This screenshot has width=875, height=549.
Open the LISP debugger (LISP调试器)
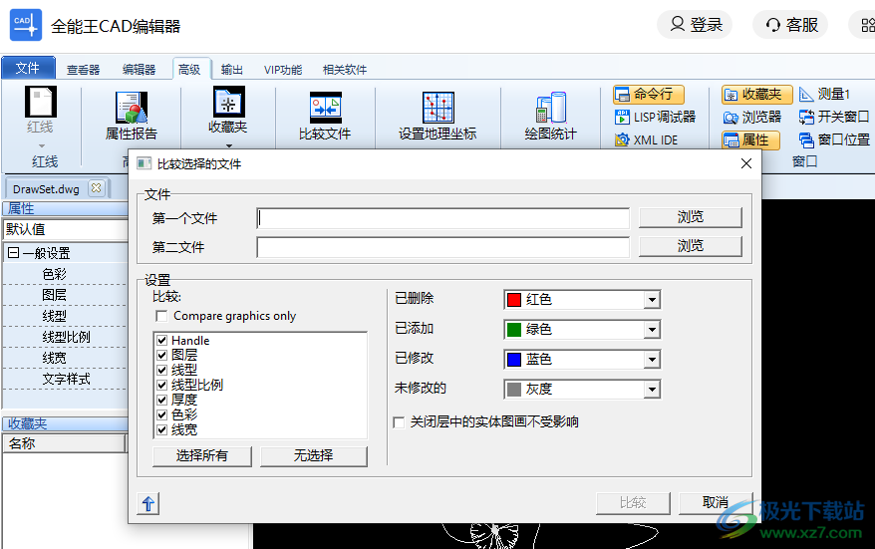coord(655,118)
